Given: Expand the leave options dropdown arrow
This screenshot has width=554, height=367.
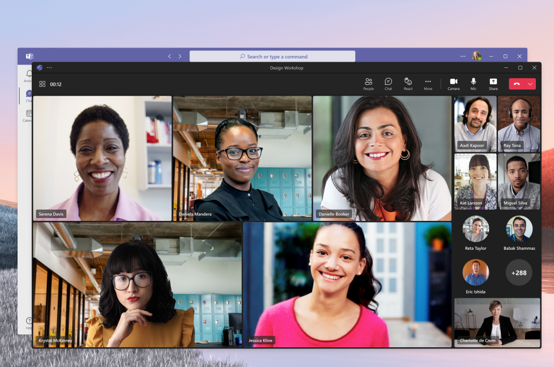Looking at the screenshot, I should 530,84.
